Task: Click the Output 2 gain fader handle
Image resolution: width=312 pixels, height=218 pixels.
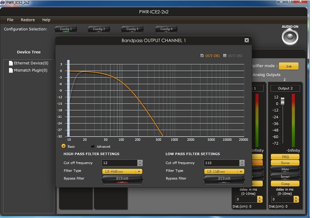Action: [283, 101]
